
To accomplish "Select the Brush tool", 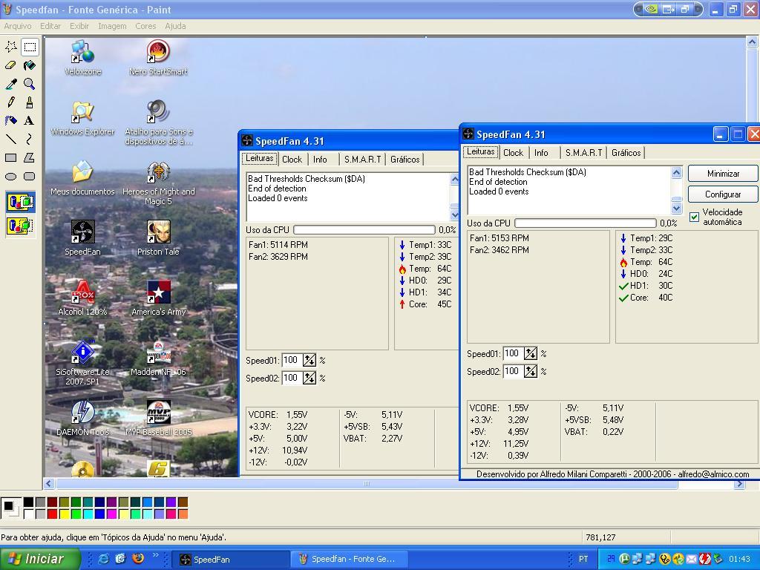I will click(x=30, y=102).
